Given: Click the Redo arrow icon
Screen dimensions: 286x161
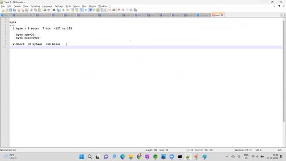Looking at the screenshot, I should pyautogui.click(x=49, y=10).
